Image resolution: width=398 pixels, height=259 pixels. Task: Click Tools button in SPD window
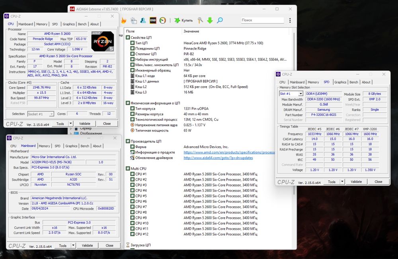[x=332, y=182]
